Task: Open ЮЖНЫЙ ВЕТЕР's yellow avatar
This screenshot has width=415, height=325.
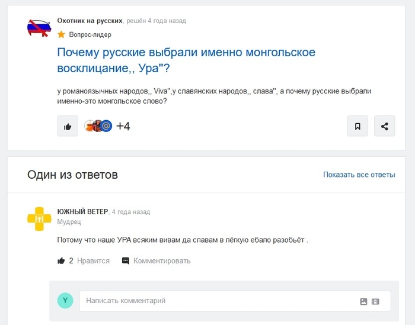Action: (39, 218)
